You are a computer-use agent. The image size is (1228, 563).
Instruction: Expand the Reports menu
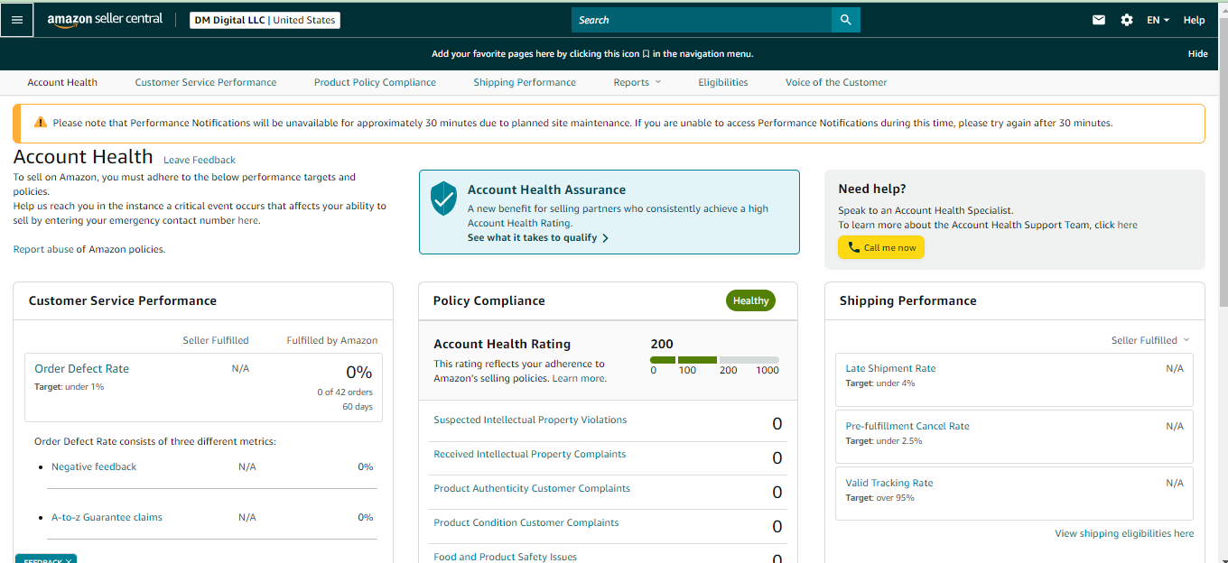tap(637, 82)
